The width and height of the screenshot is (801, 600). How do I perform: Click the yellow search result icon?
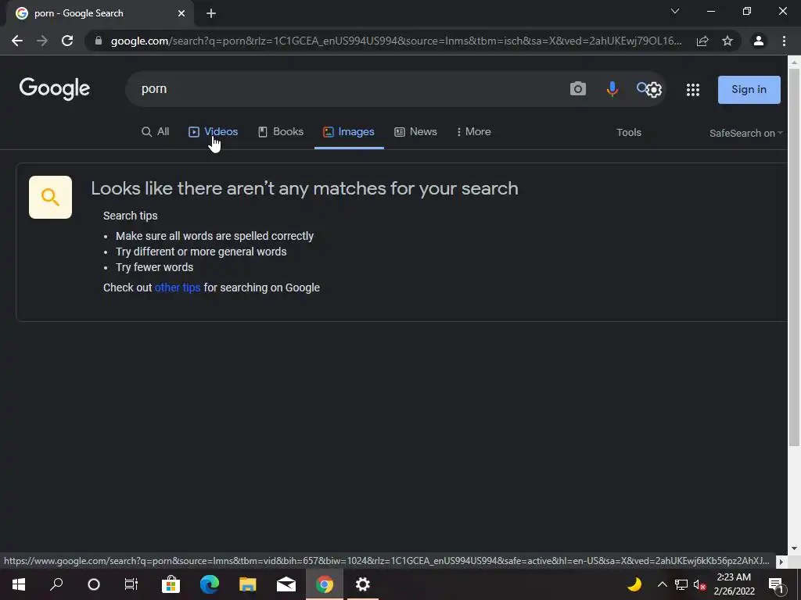coord(50,198)
